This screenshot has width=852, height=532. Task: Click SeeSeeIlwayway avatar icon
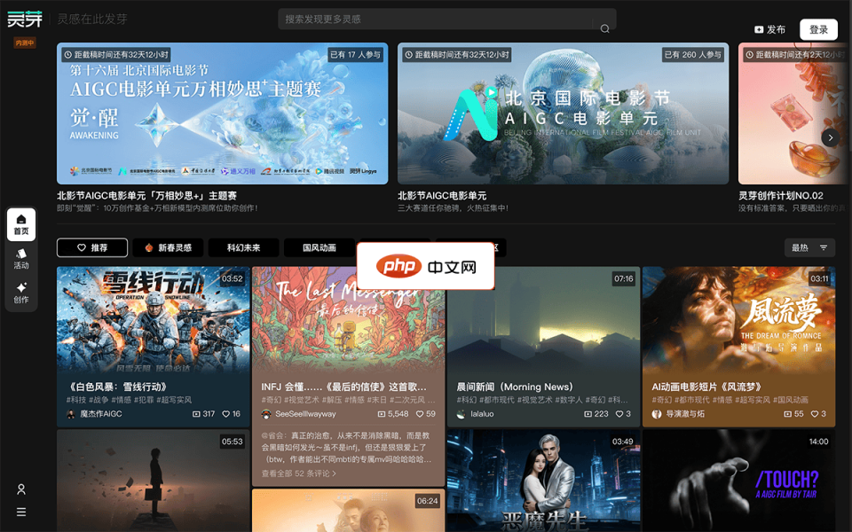tap(265, 414)
